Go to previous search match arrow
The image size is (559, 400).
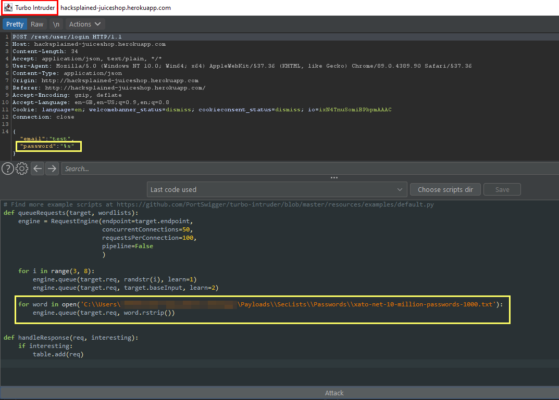pyautogui.click(x=38, y=169)
